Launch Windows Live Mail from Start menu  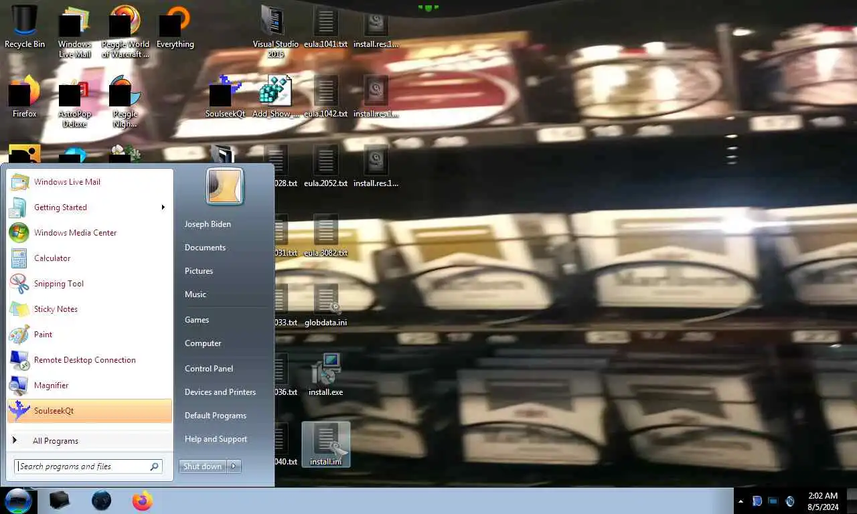[x=90, y=182]
